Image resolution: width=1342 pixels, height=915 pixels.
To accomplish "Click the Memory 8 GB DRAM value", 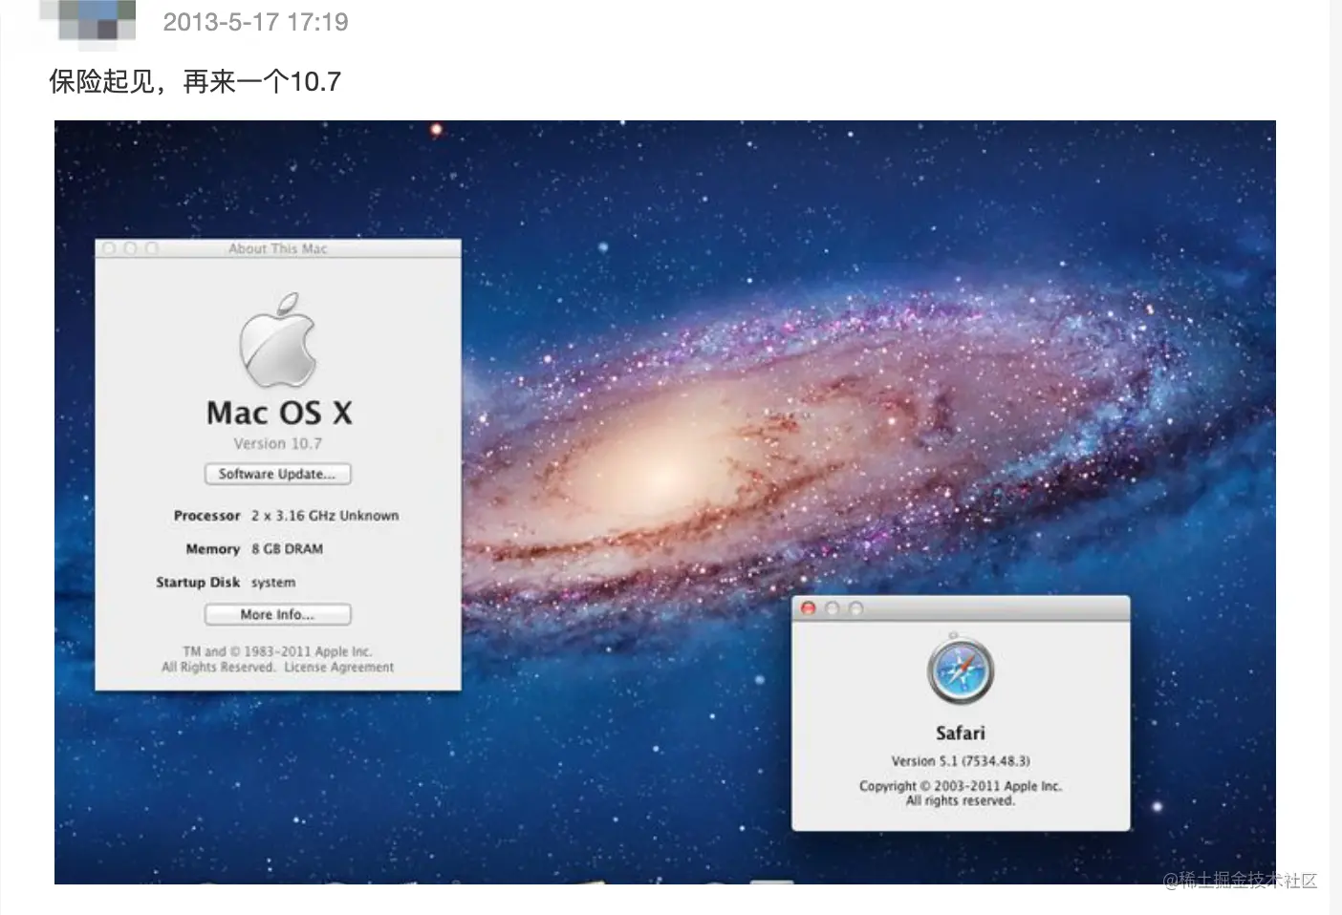I will point(287,548).
